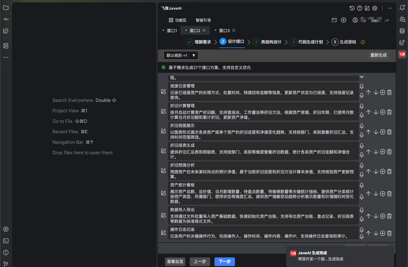The image size is (408, 267).
Task: Click the 折旧预测分析 title field
Action: tap(263, 165)
